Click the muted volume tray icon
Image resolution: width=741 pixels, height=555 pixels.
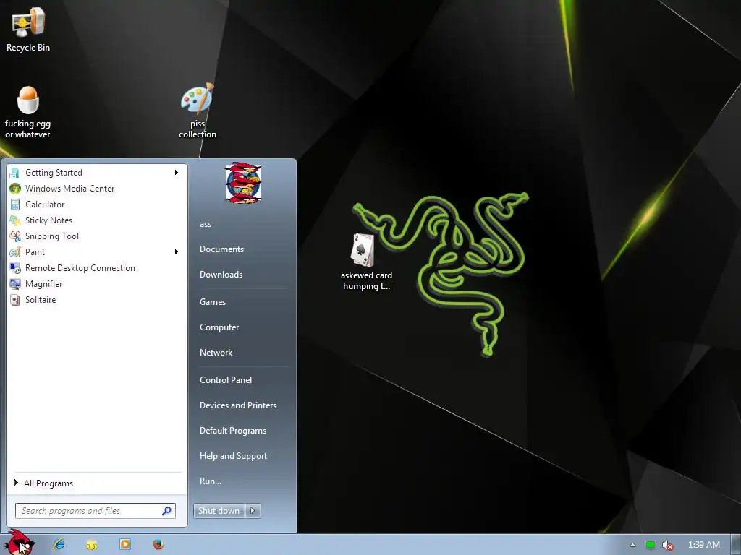[x=667, y=545]
